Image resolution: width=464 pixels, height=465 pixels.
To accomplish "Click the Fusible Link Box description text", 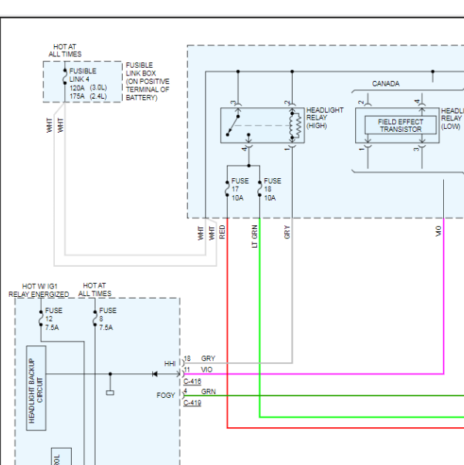I will pos(147,82).
